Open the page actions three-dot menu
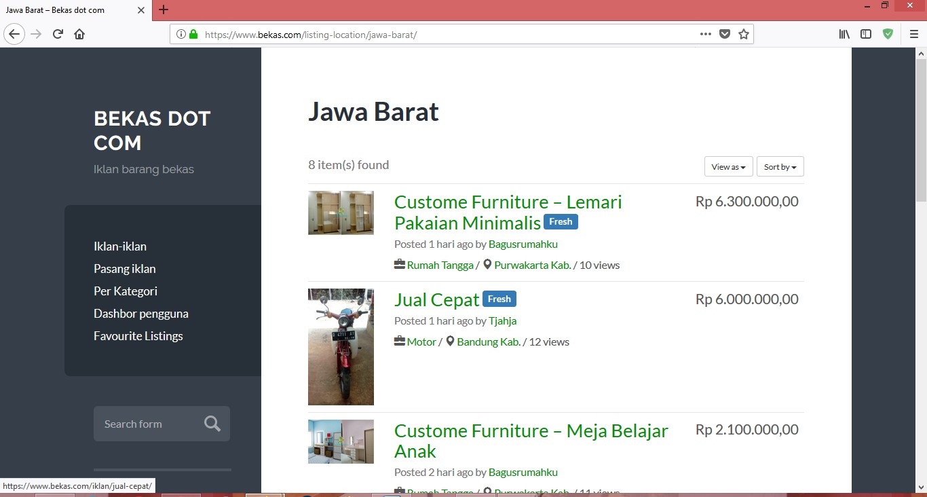Screen dimensions: 927x497 [706, 34]
